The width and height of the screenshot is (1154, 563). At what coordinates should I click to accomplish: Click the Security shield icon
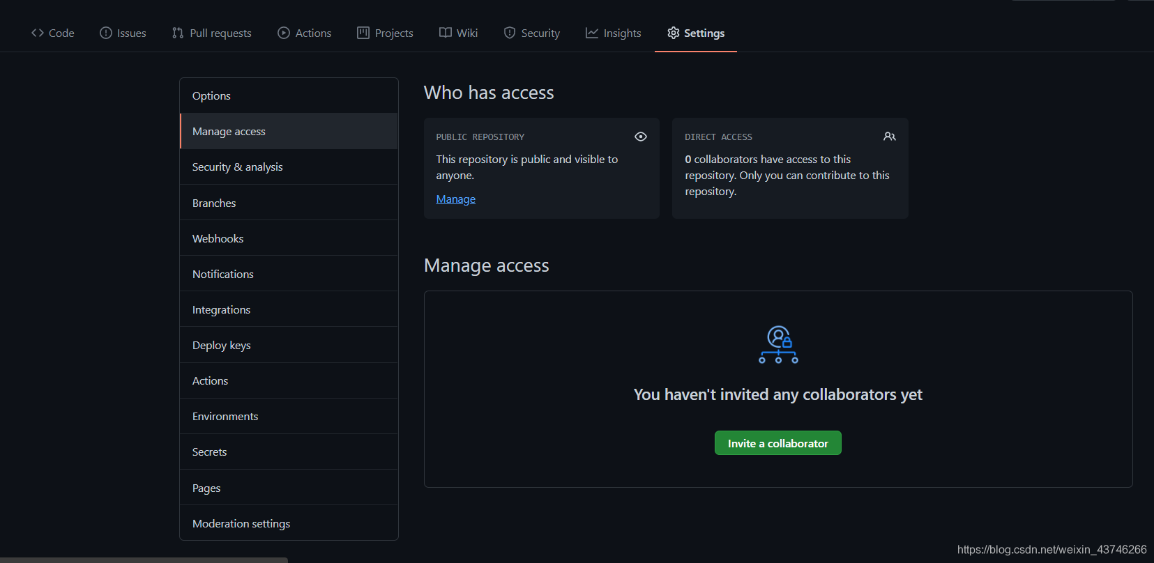[510, 33]
